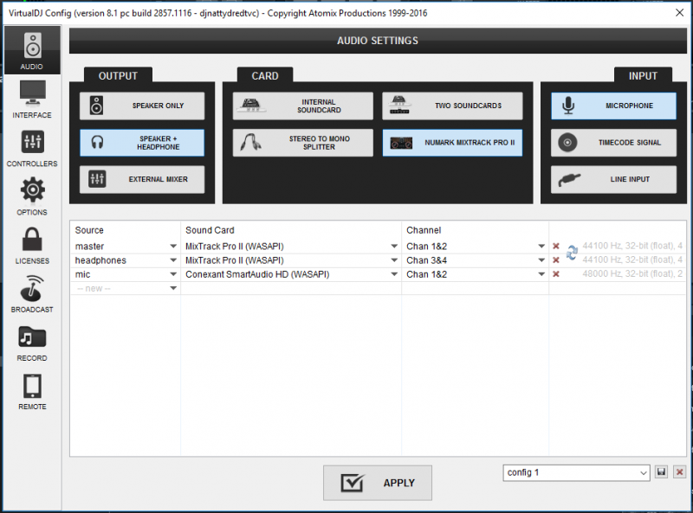Choose Internal Soundcard card option

[302, 106]
